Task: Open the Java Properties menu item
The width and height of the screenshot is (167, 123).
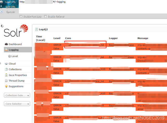Action: [x=18, y=75]
